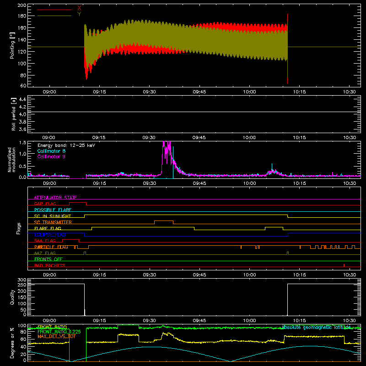
Task: Click the olive Y legend line
Action: [54, 16]
